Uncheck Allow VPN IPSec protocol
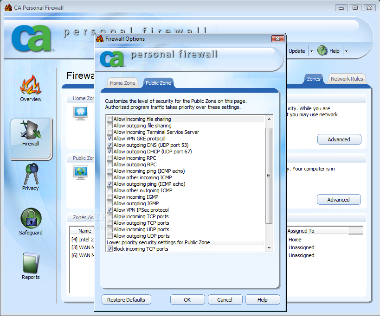Screen dimensions: 380x316 tap(110, 210)
